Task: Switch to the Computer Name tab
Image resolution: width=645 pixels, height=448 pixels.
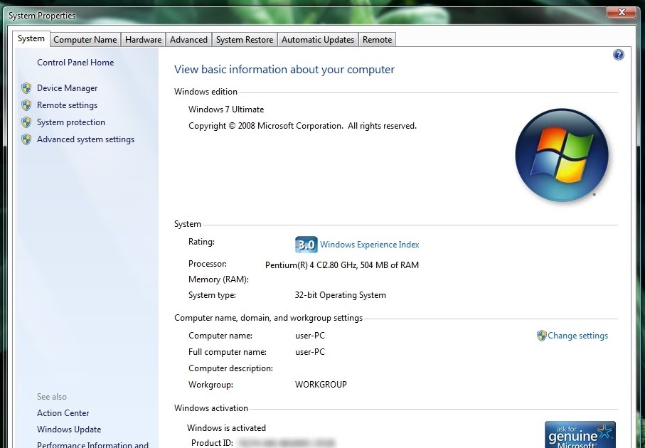Action: [85, 39]
